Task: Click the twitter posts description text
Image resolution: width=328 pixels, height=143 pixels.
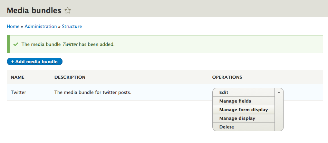Action: (93, 92)
